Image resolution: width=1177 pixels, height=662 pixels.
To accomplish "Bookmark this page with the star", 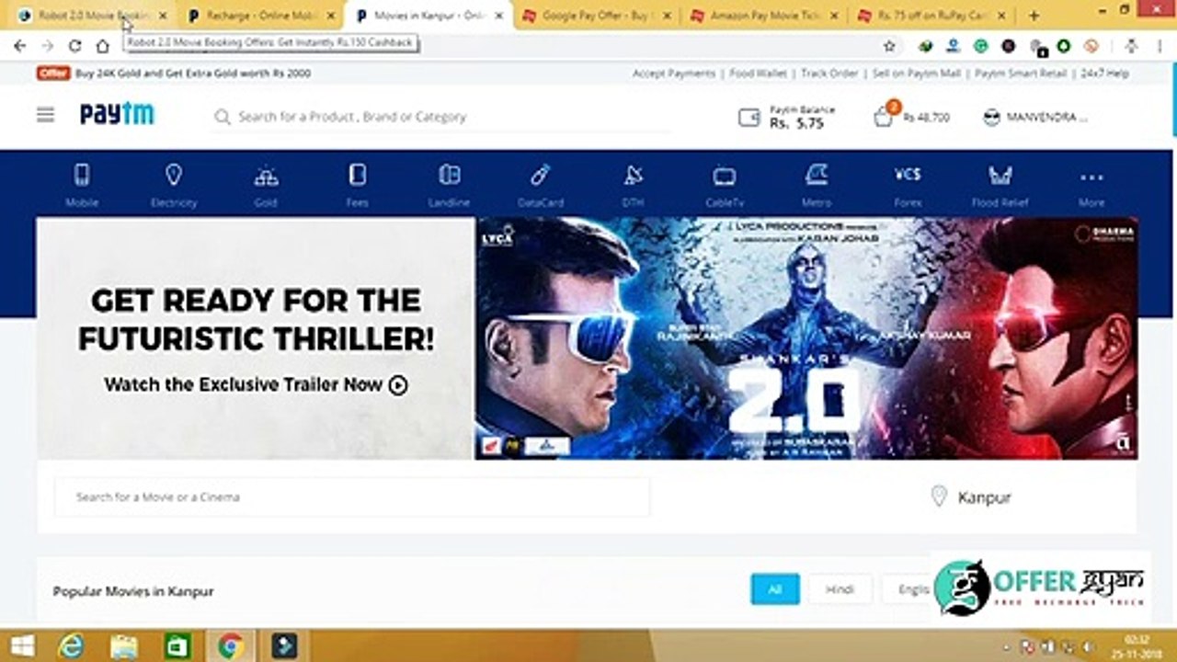I will (x=889, y=46).
